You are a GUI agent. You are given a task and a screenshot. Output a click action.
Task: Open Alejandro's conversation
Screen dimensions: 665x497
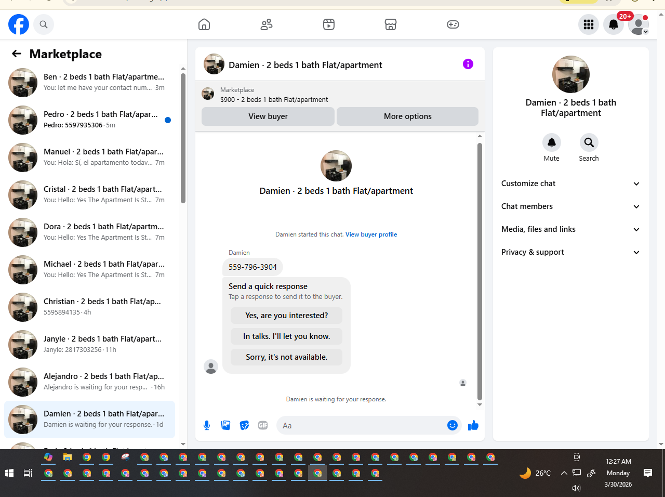click(90, 382)
